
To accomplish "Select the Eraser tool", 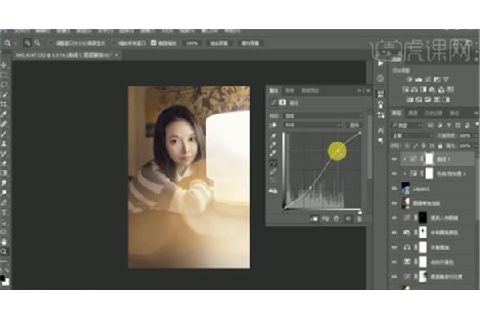I will 4,163.
